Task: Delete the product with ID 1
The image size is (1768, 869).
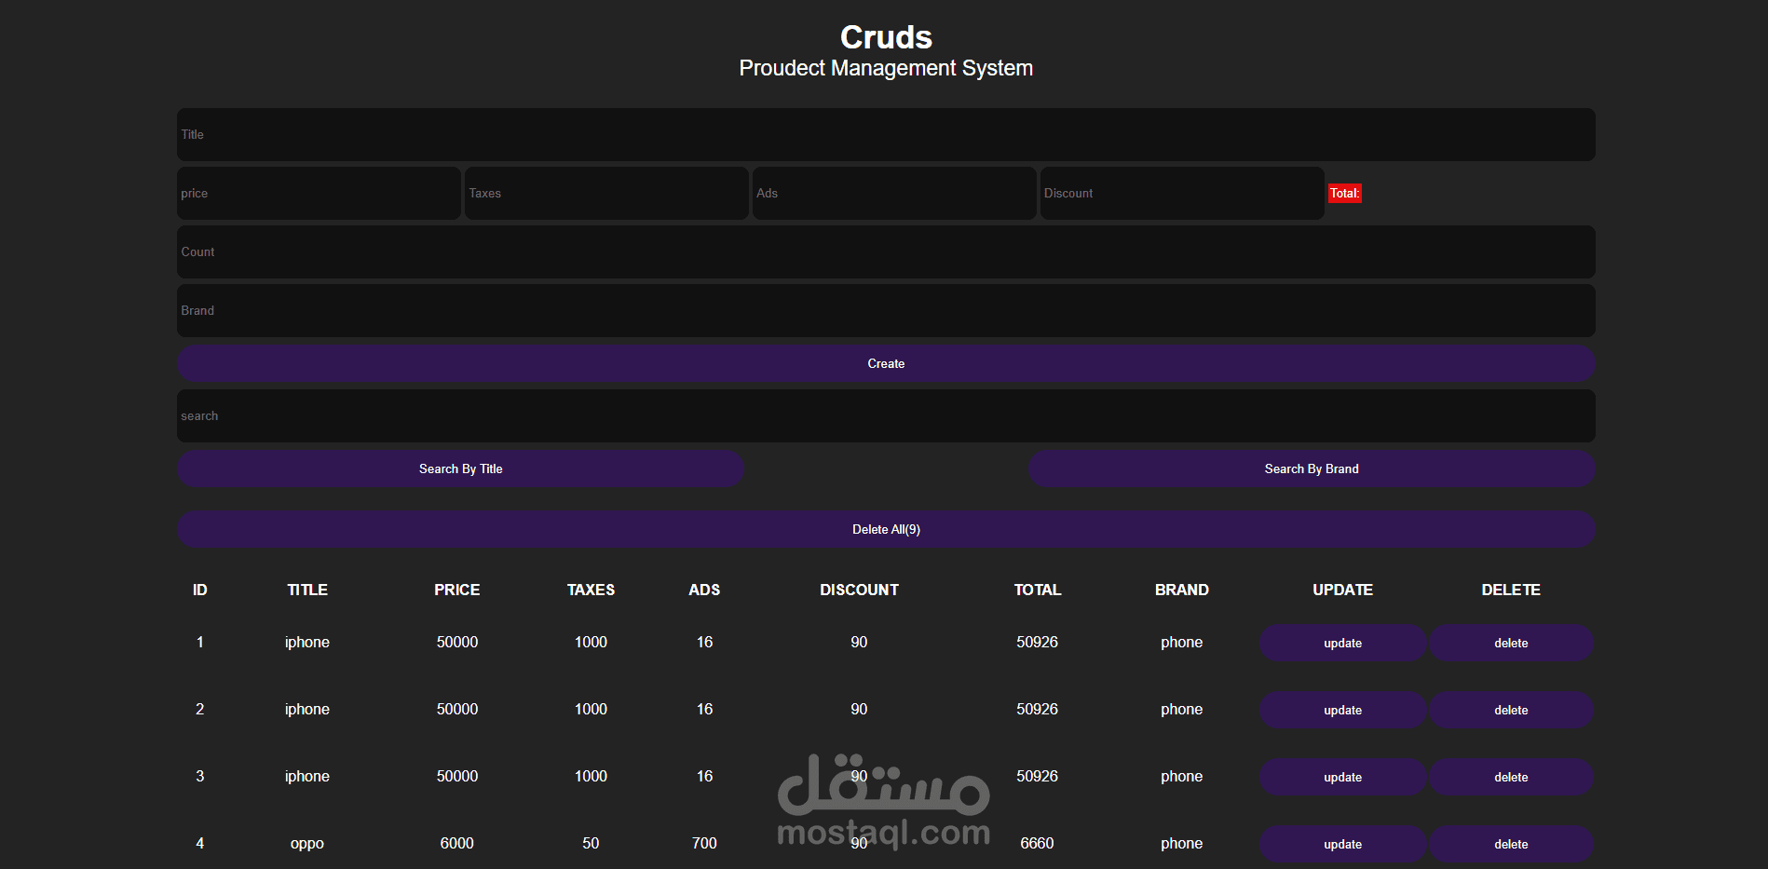Action: [x=1511, y=643]
